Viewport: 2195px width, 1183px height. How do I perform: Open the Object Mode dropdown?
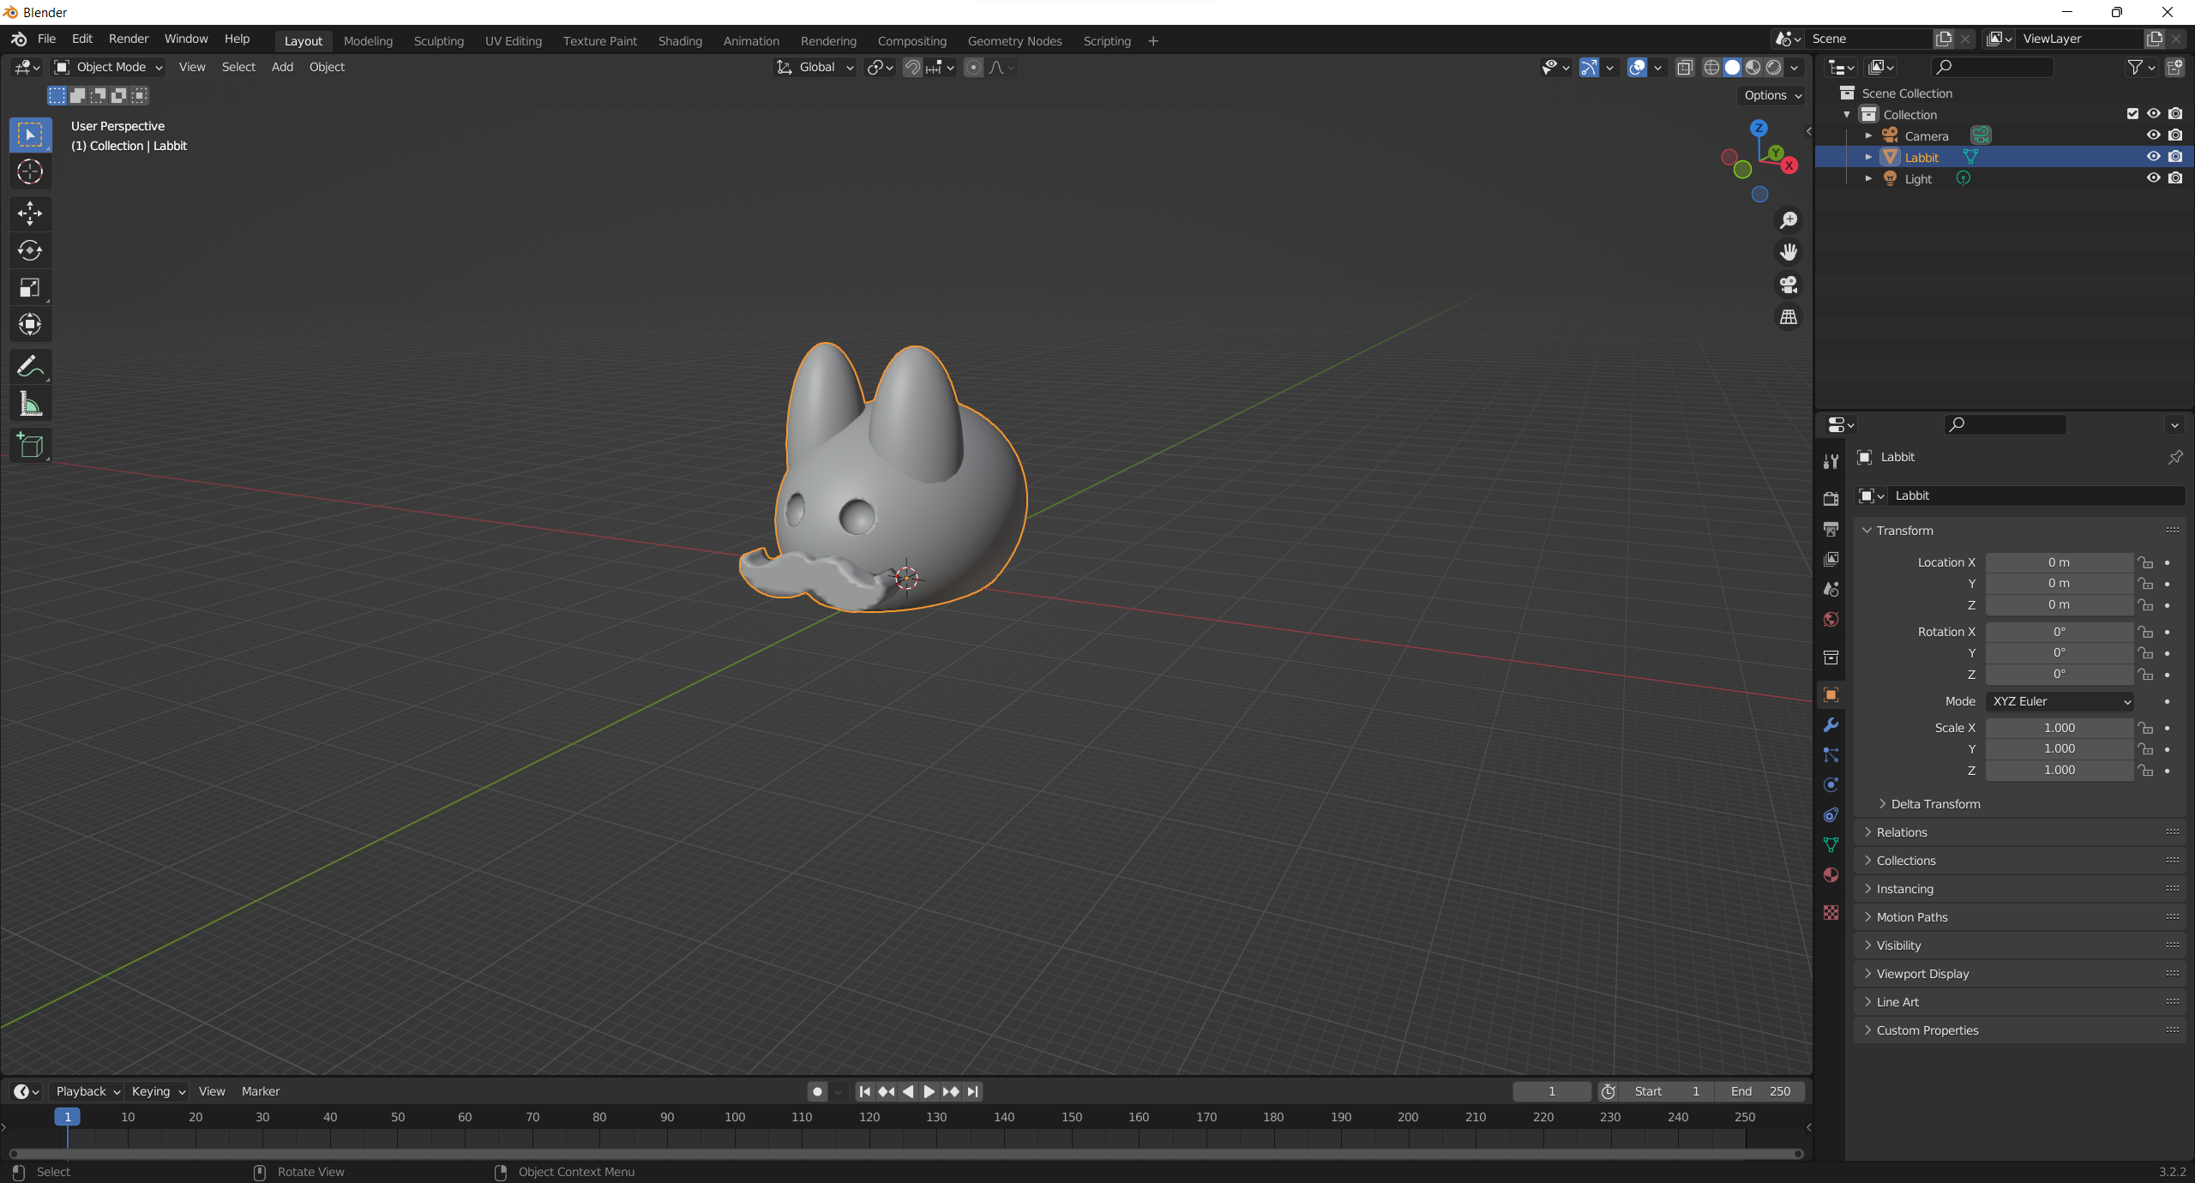106,67
